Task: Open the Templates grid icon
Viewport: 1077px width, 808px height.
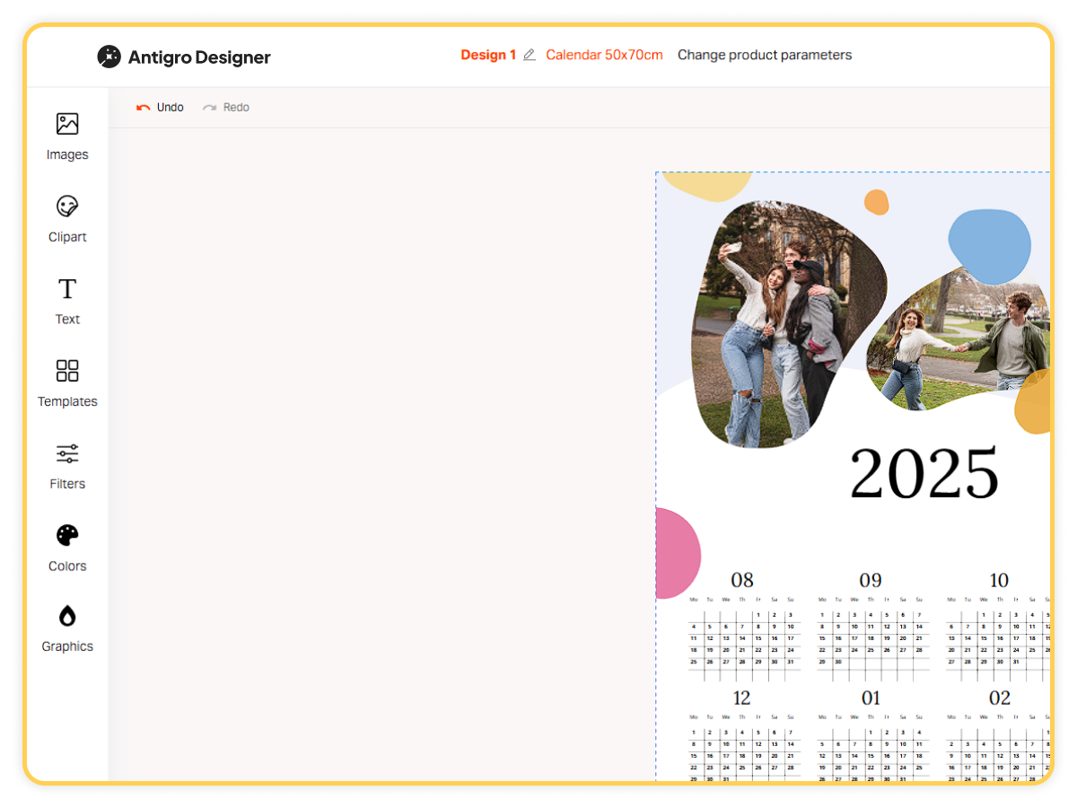Action: (67, 371)
